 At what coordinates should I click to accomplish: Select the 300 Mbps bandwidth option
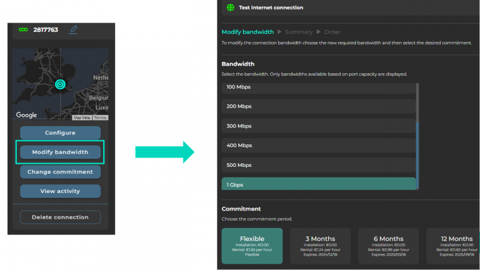(x=319, y=126)
